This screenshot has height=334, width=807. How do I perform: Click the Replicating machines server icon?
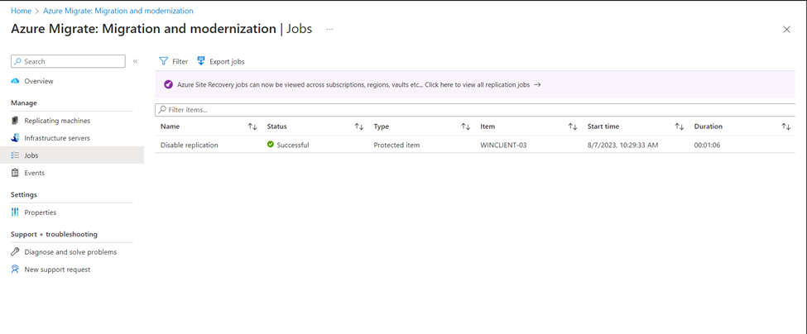pyautogui.click(x=15, y=121)
